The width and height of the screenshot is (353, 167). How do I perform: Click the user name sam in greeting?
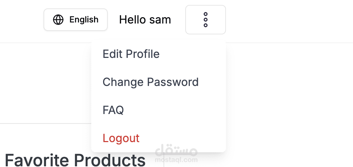[x=160, y=20]
